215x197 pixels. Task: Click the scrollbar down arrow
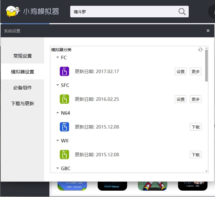[x=206, y=171]
